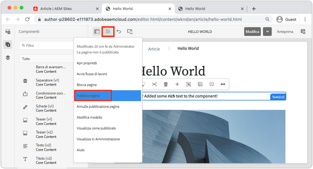Open the Guest profile button
Image resolution: width=313 pixels, height=169 pixels.
point(288,19)
